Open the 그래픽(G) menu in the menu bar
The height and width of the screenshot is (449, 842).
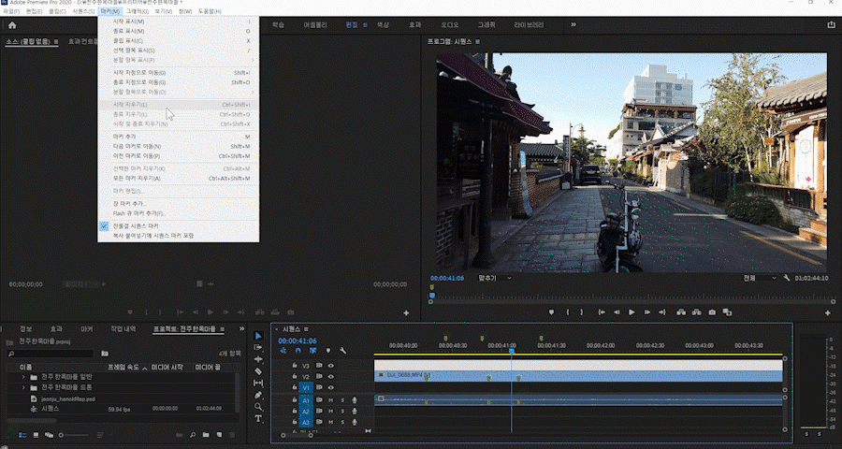tap(138, 11)
